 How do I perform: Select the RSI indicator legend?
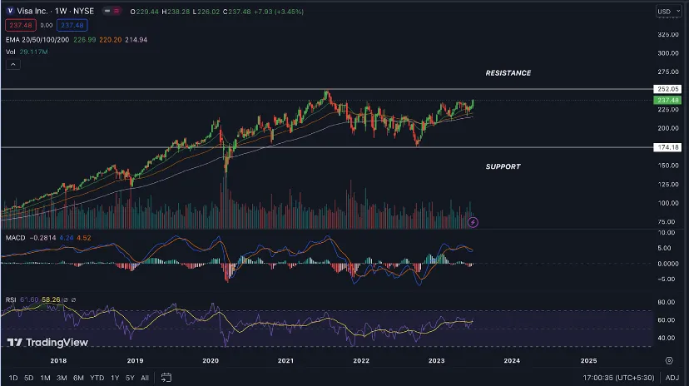click(x=11, y=299)
